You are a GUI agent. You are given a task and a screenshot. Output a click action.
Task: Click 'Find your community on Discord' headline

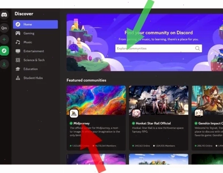[x=159, y=33]
